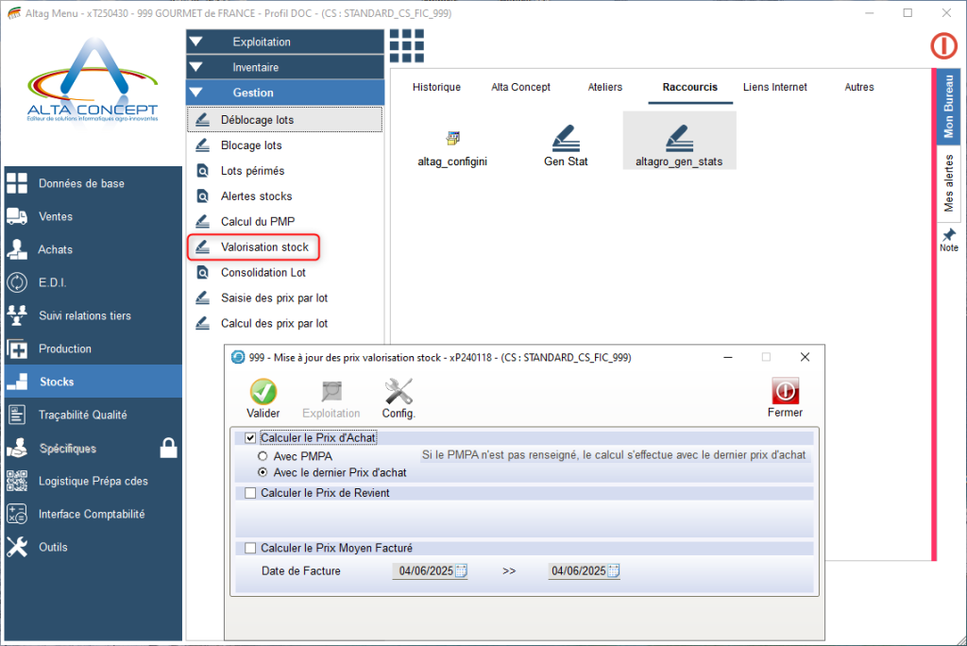Check Calculer le Prix Moyen Facturé
Viewport: 967px width, 646px height.
point(250,548)
